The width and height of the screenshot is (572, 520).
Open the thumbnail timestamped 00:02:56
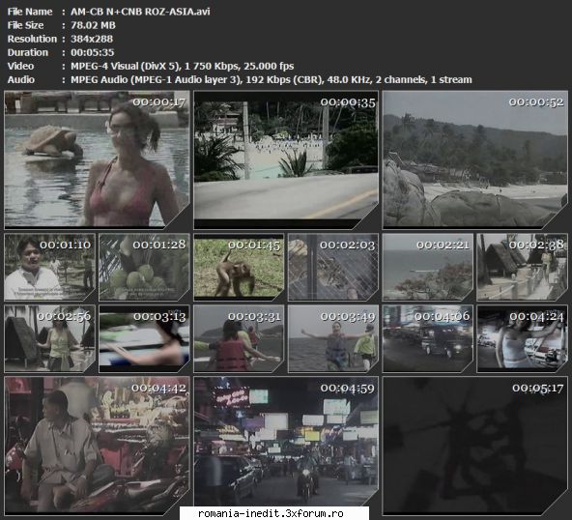[x=49, y=338]
